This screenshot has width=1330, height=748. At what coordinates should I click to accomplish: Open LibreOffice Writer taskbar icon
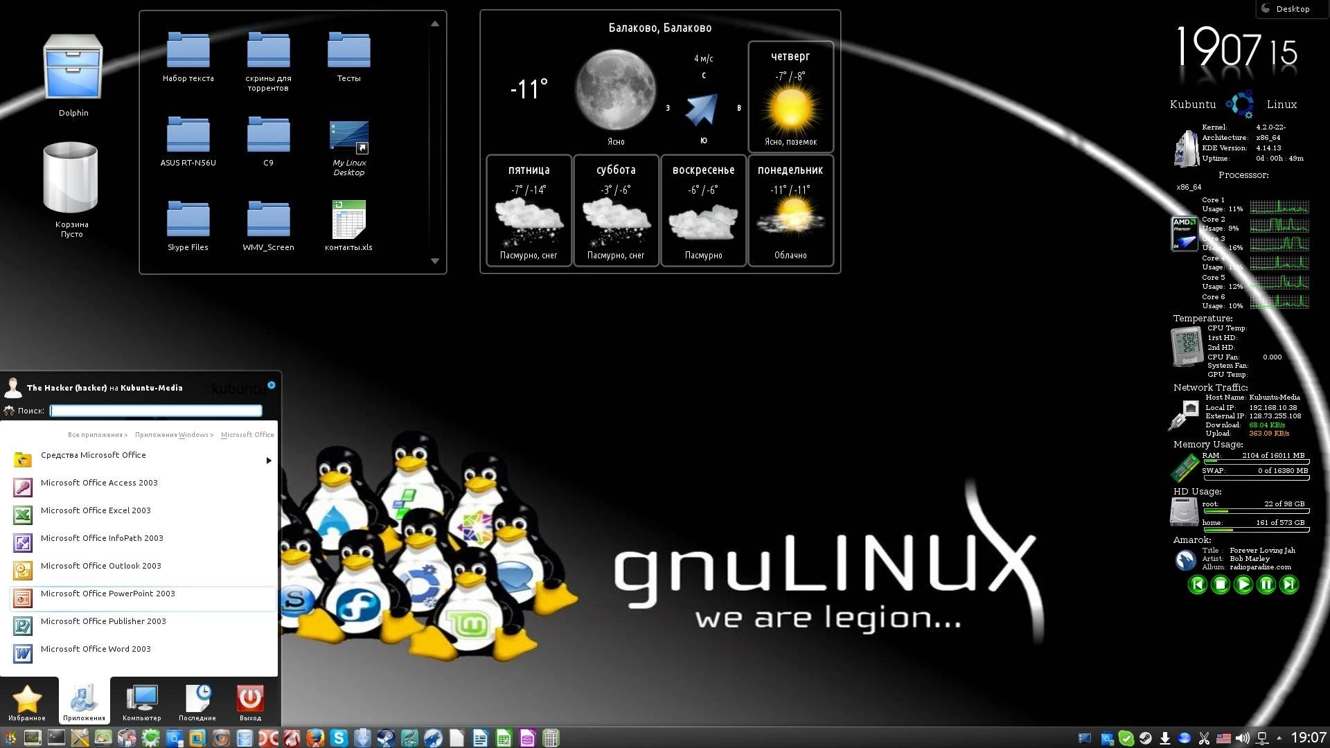point(480,738)
